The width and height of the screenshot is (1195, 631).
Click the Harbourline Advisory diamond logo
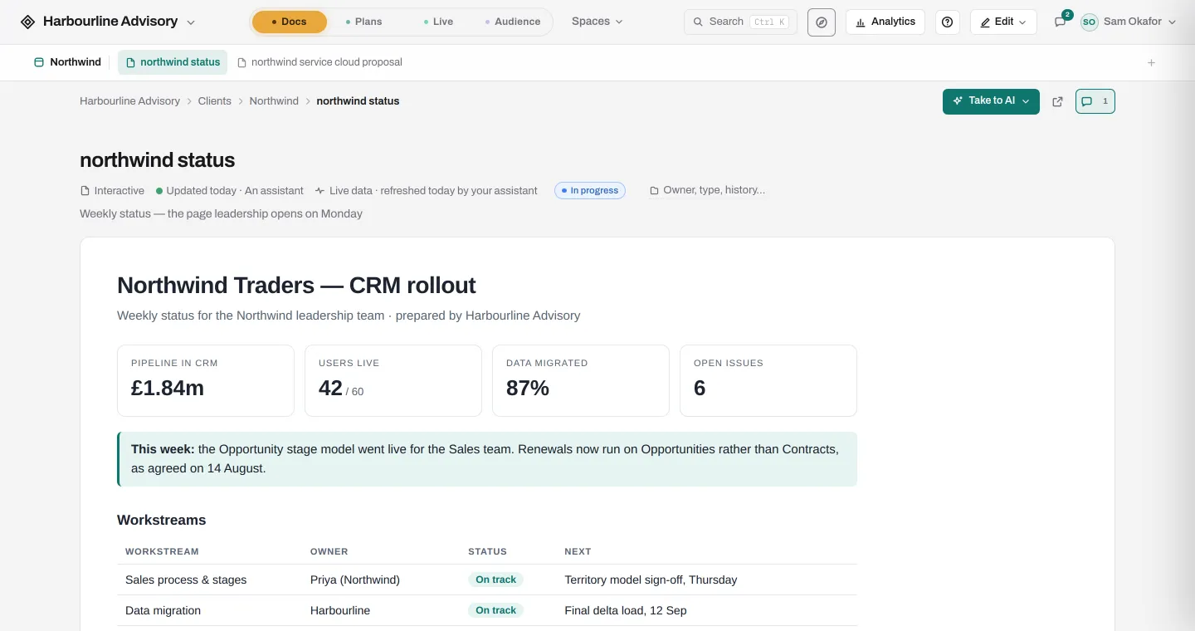pos(27,22)
